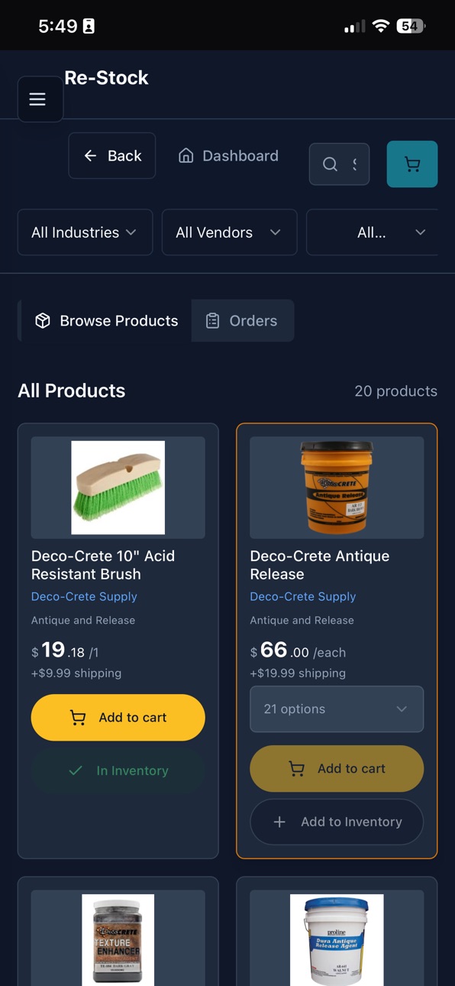
Task: Tap the search magnifier icon
Action: 330,164
